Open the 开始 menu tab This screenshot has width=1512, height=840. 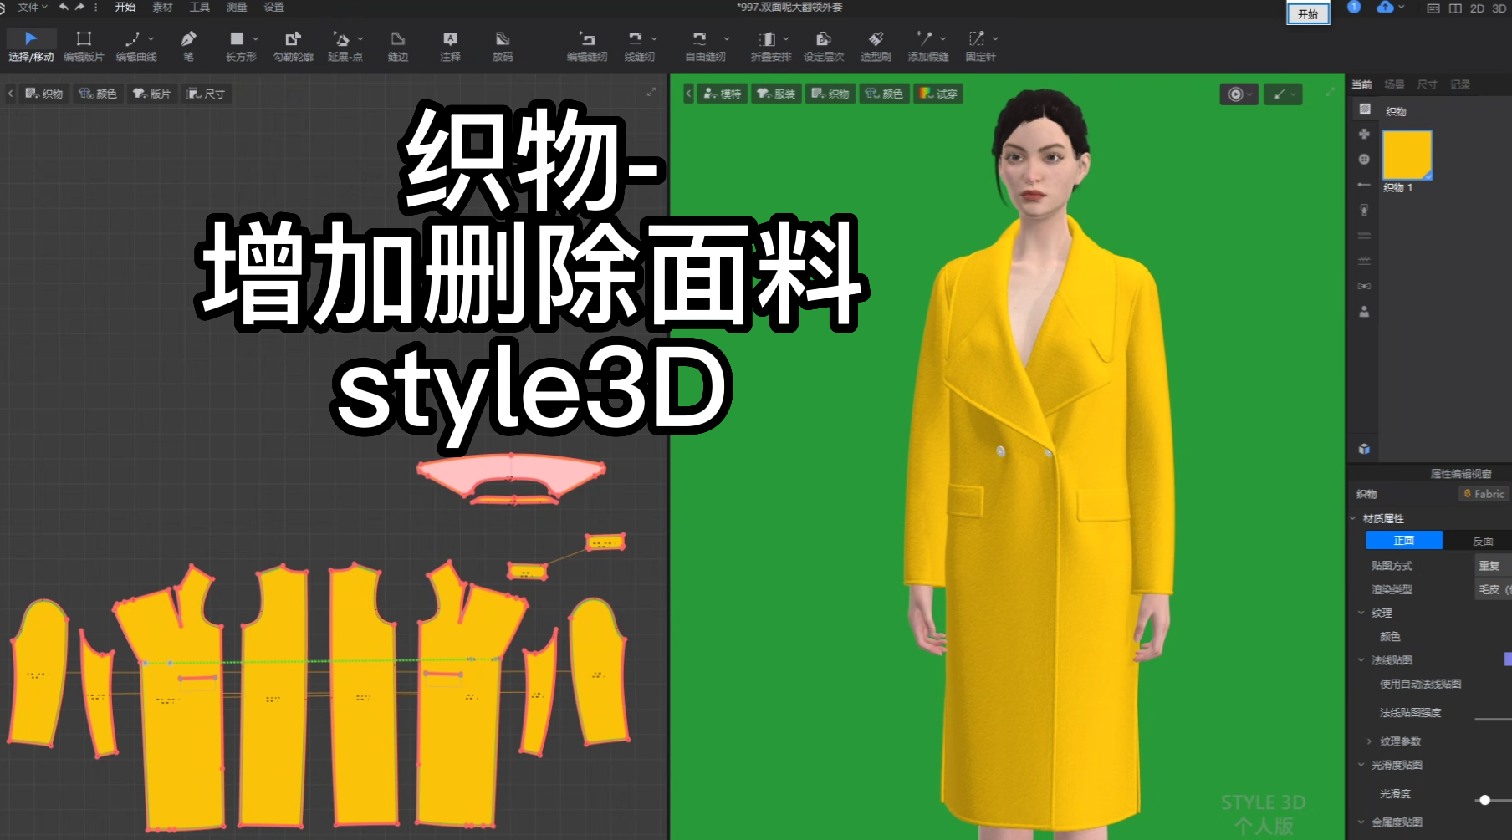tap(125, 7)
